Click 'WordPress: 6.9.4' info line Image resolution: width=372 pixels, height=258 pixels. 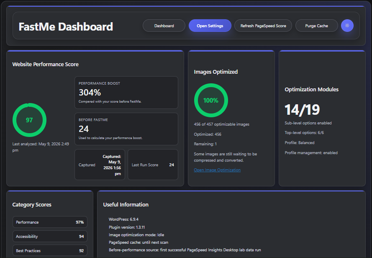pyautogui.click(x=123, y=219)
